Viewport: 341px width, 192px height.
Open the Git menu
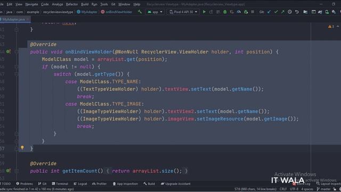point(113,4)
